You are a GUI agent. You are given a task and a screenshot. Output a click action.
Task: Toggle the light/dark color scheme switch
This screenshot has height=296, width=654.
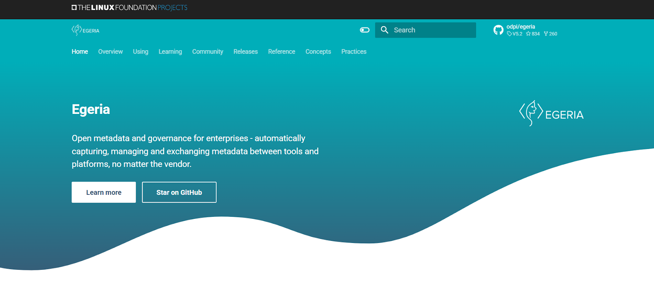coord(365,30)
